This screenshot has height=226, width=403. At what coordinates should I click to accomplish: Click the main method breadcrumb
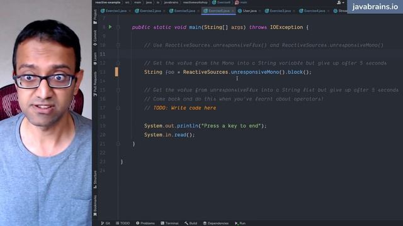click(241, 3)
